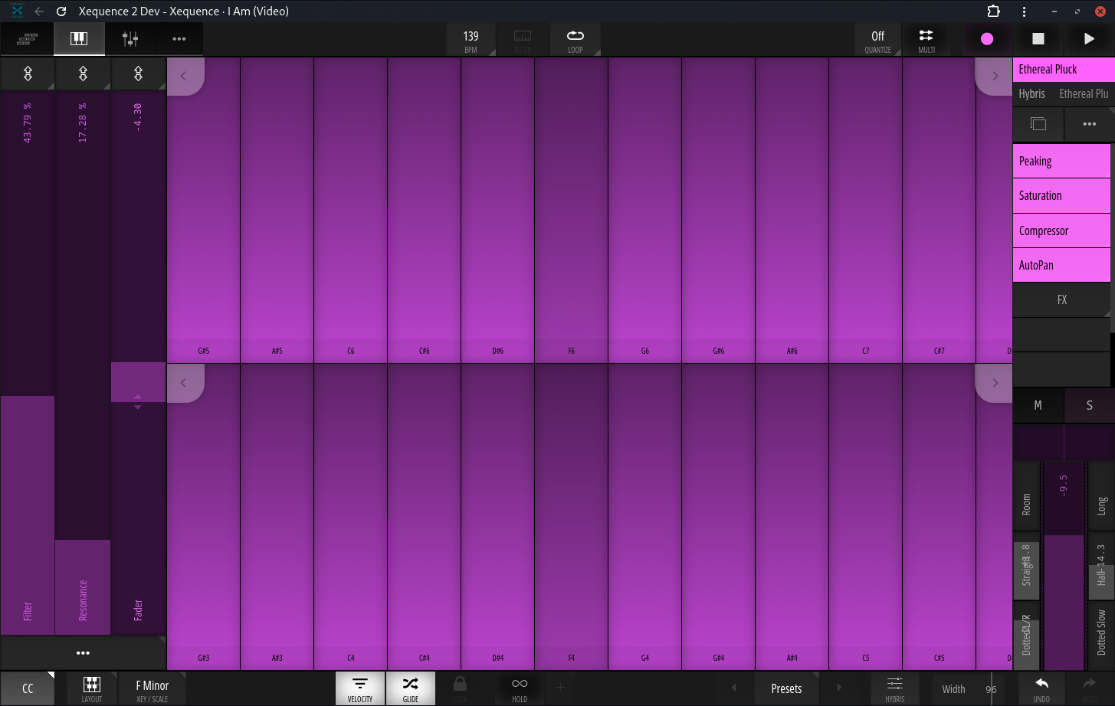Toggle the Velocity button
Viewport: 1115px width, 706px height.
(x=360, y=688)
